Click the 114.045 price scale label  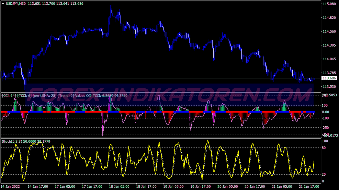click(329, 59)
